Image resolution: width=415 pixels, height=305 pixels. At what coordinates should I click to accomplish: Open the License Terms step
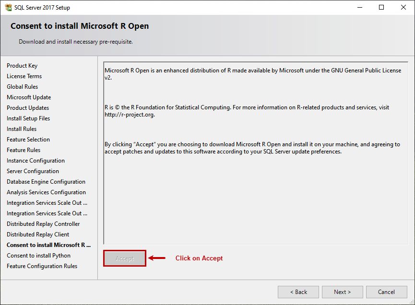(24, 76)
